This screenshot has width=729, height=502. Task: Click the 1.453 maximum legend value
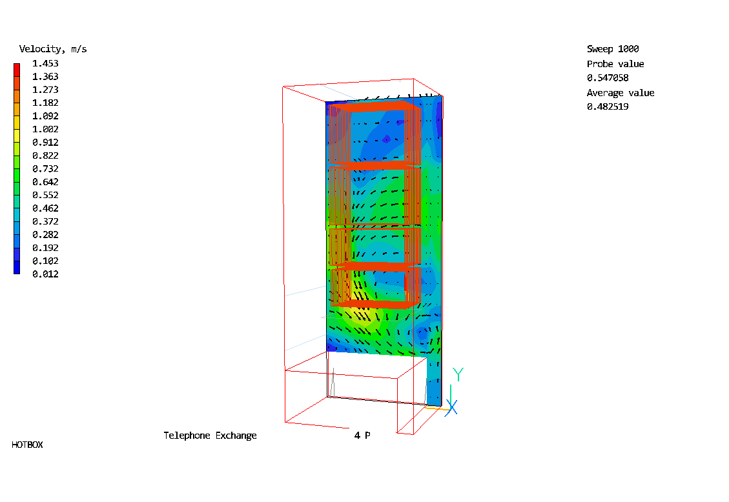click(x=45, y=63)
